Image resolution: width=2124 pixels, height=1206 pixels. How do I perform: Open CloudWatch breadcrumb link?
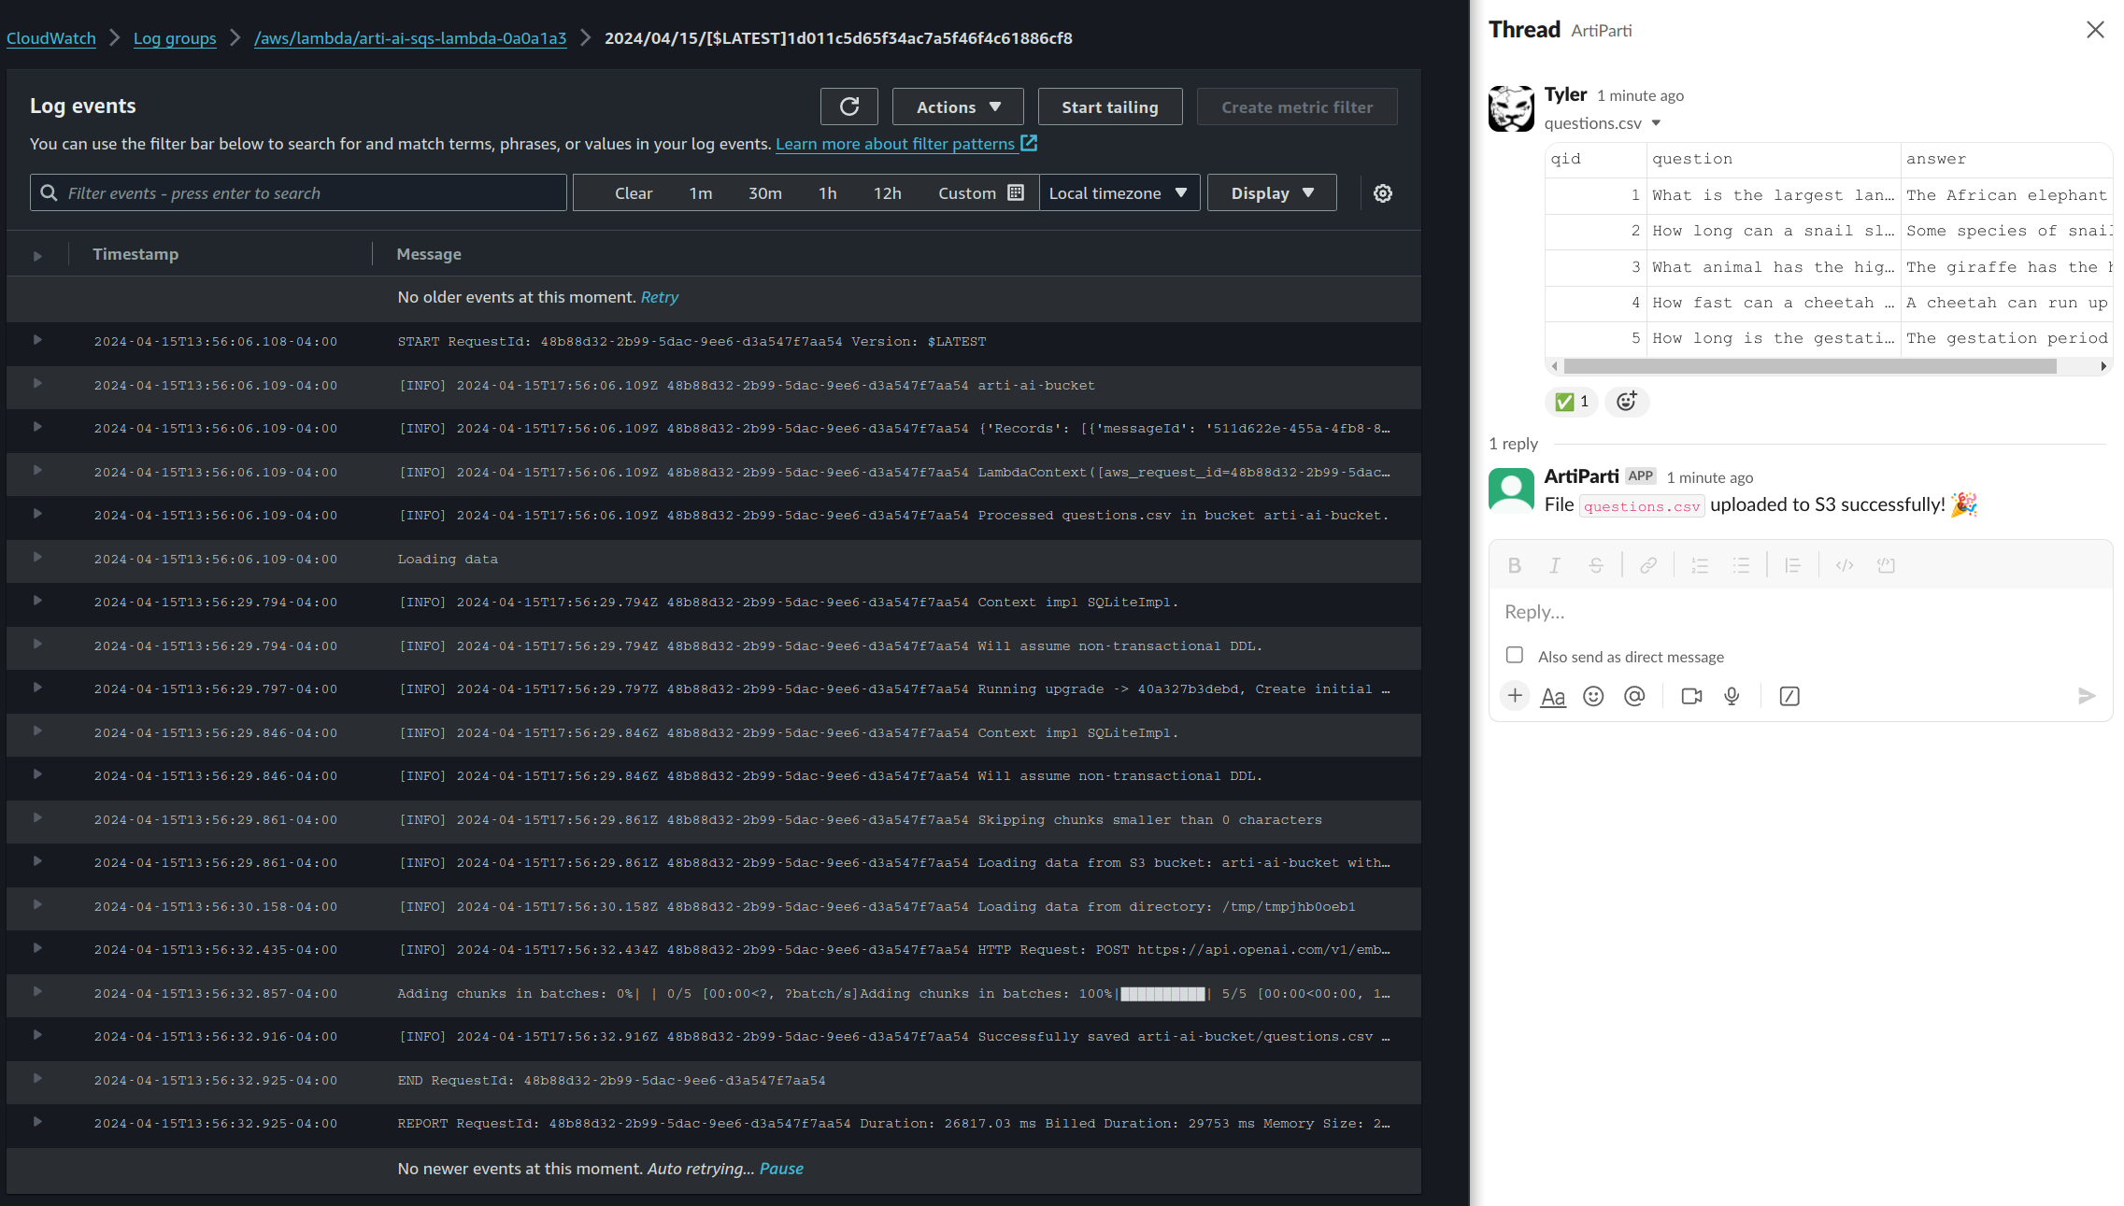pyautogui.click(x=51, y=38)
